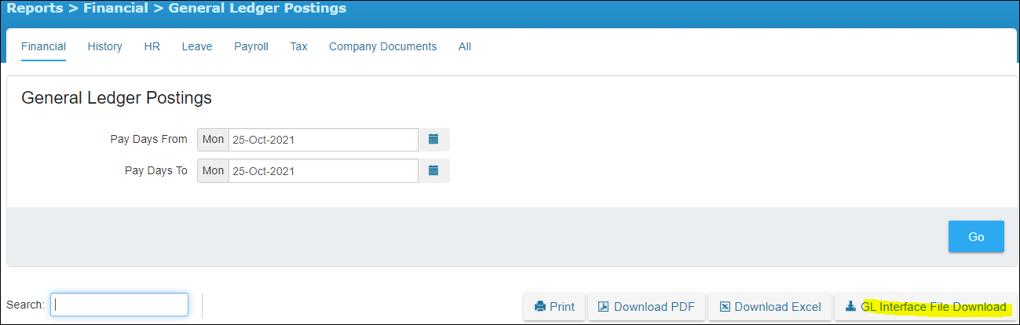
Task: Select the HR reports tab
Action: pos(152,46)
